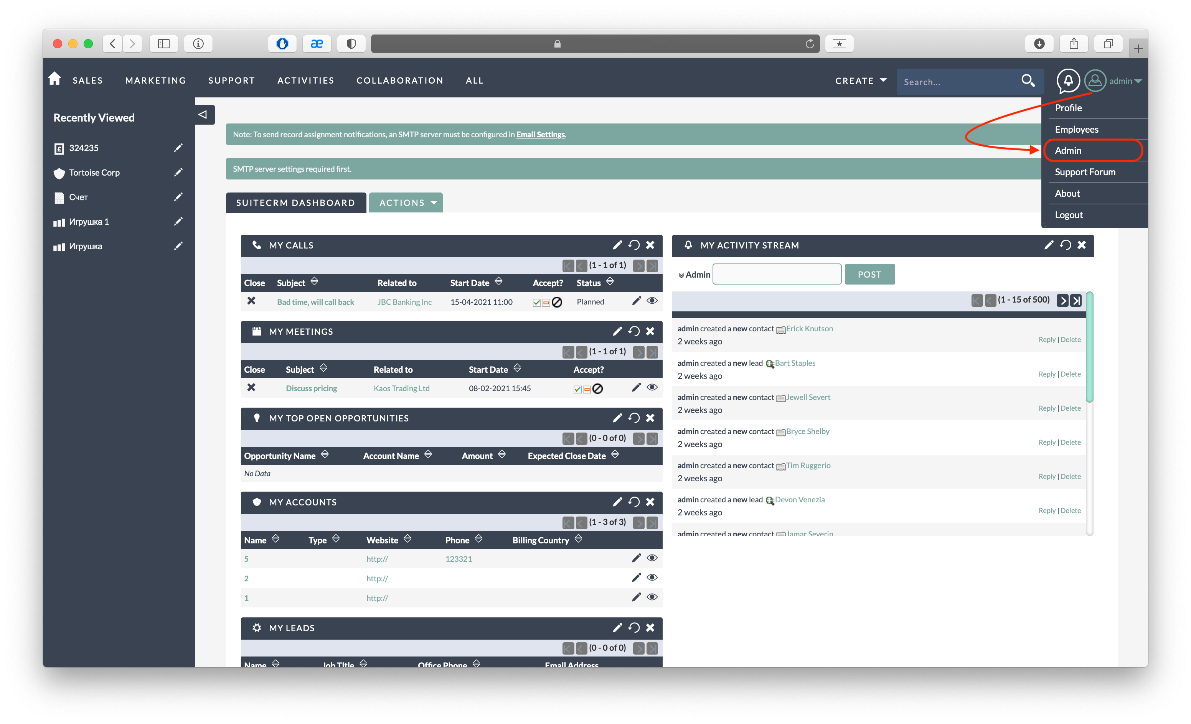The width and height of the screenshot is (1191, 724).
Task: Open the CREATE dropdown
Action: pos(860,81)
